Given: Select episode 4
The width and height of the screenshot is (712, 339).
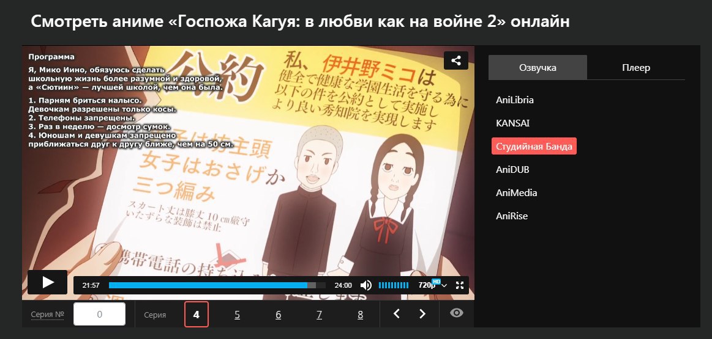Looking at the screenshot, I should 196,314.
